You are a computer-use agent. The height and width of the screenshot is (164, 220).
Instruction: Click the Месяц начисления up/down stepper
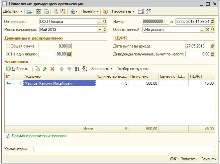(105, 30)
